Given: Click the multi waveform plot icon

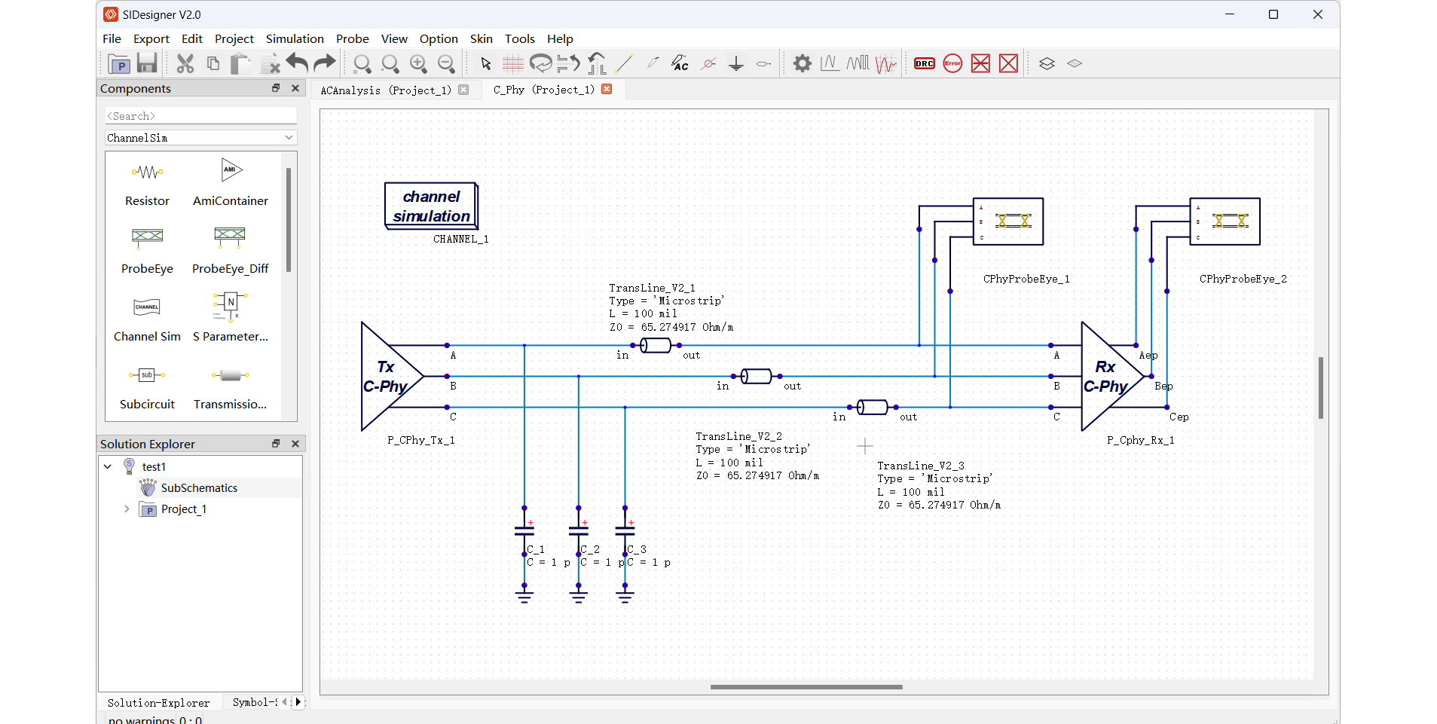Looking at the screenshot, I should point(858,64).
